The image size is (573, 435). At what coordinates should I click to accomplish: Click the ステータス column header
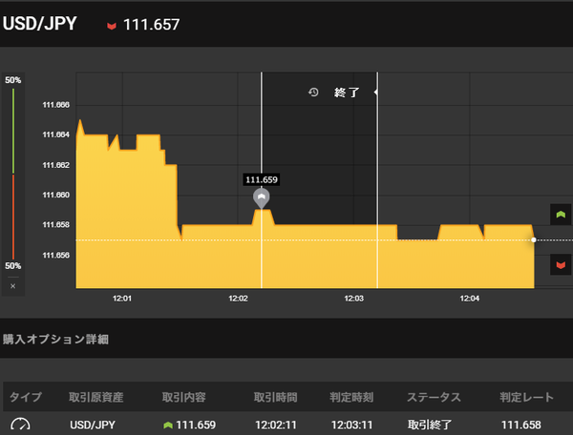click(x=435, y=397)
